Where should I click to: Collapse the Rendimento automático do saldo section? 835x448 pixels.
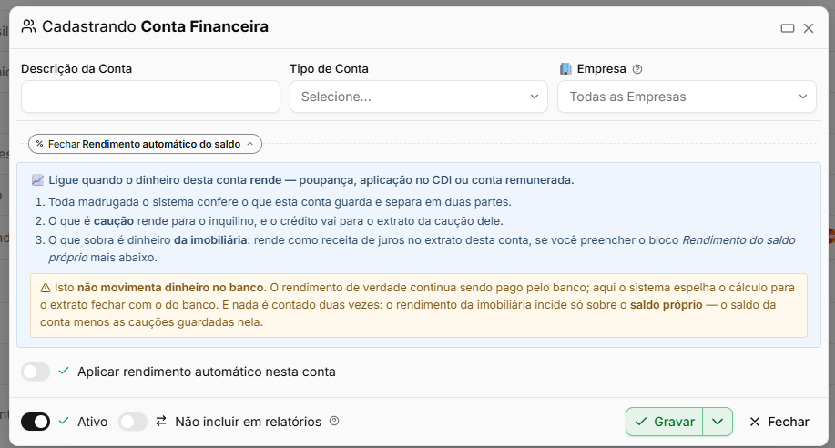click(x=145, y=144)
